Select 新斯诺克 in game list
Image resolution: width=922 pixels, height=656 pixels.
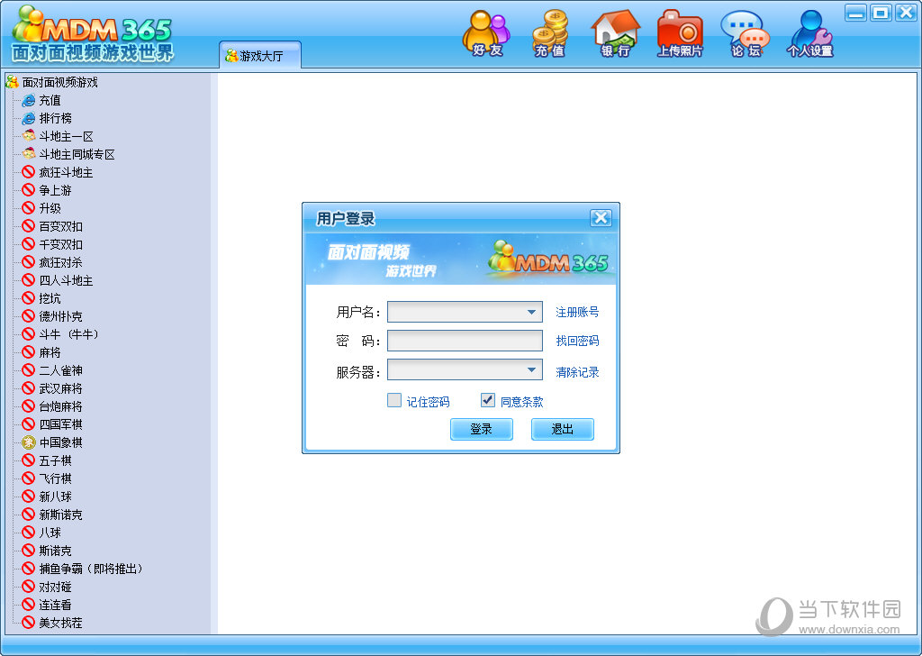60,515
